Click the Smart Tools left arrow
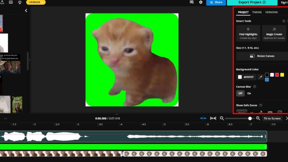 [x=284, y=21]
